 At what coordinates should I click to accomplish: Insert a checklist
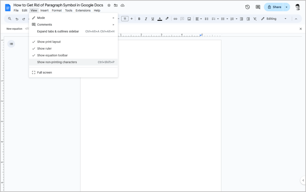(x=214, y=19)
